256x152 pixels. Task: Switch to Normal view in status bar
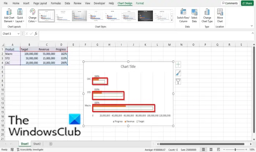coord(203,149)
